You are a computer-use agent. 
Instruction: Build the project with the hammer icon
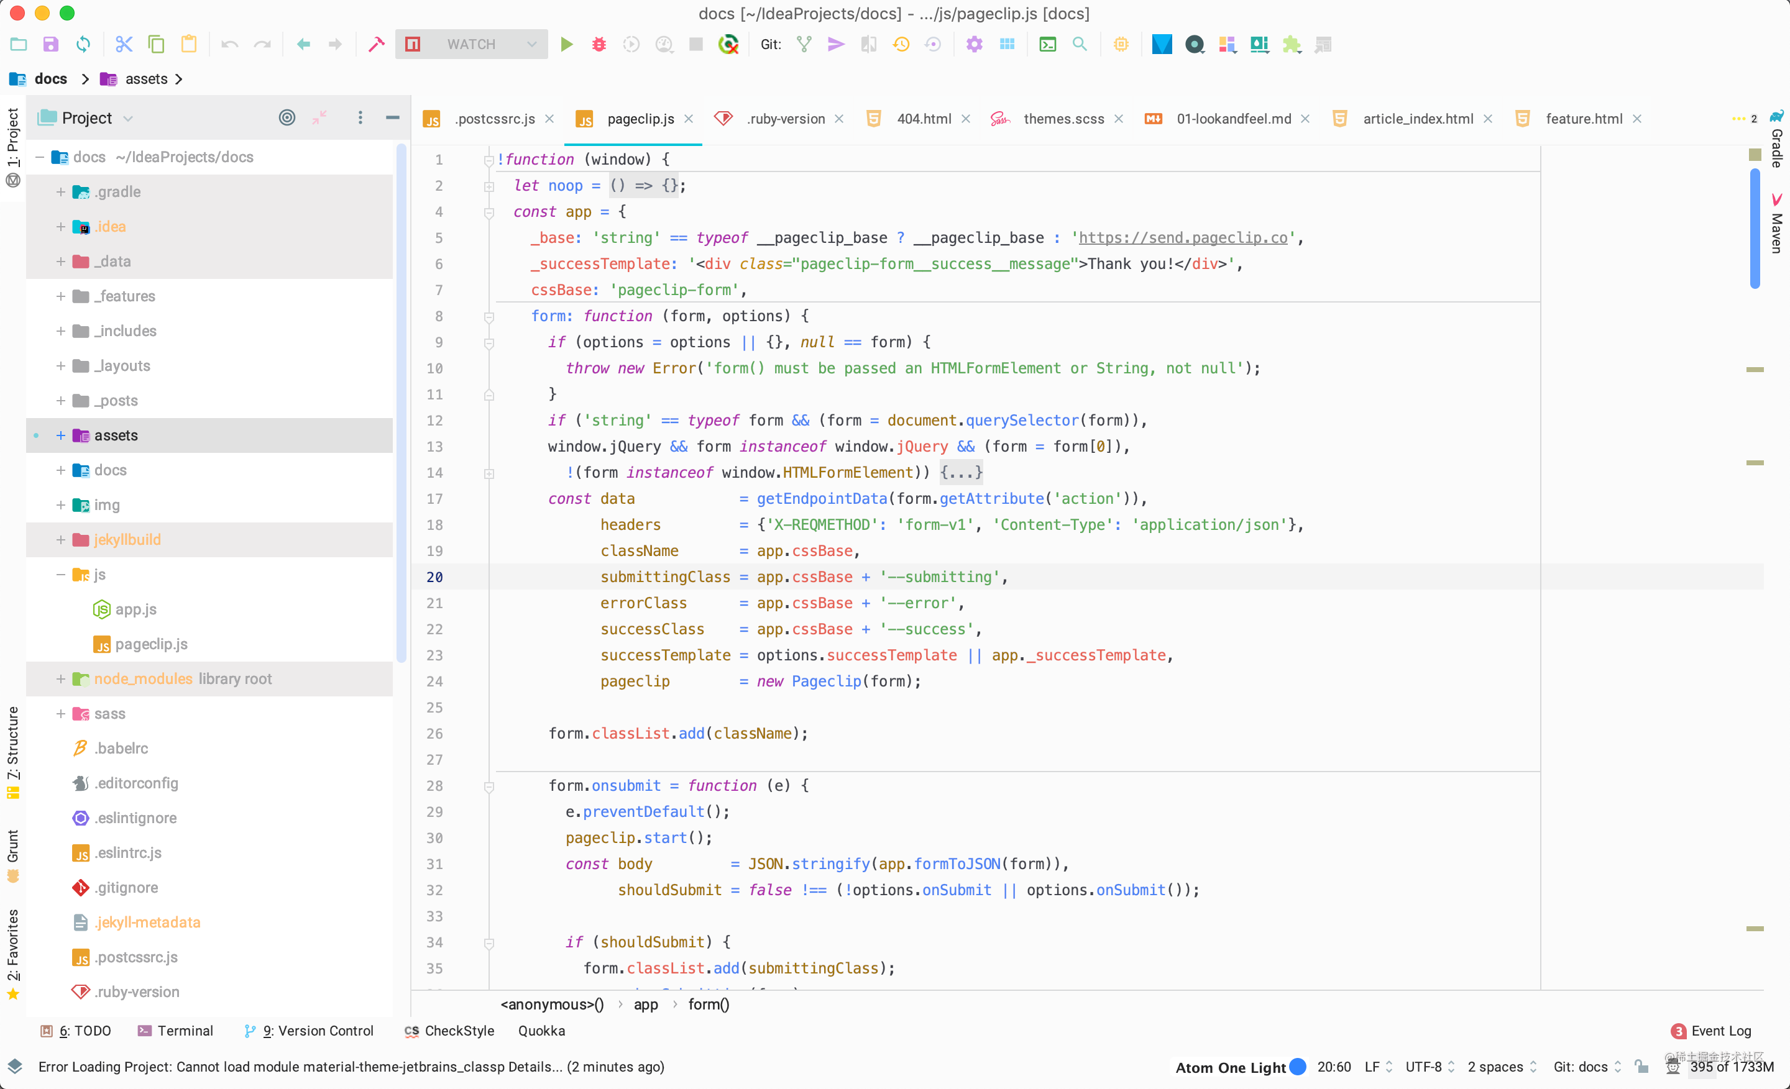tap(376, 43)
